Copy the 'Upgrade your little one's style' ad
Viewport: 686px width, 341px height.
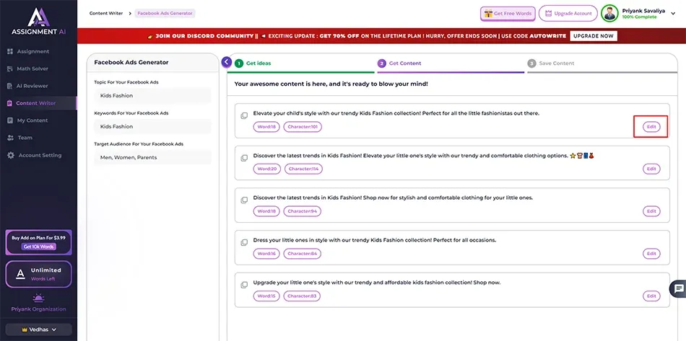pyautogui.click(x=244, y=284)
